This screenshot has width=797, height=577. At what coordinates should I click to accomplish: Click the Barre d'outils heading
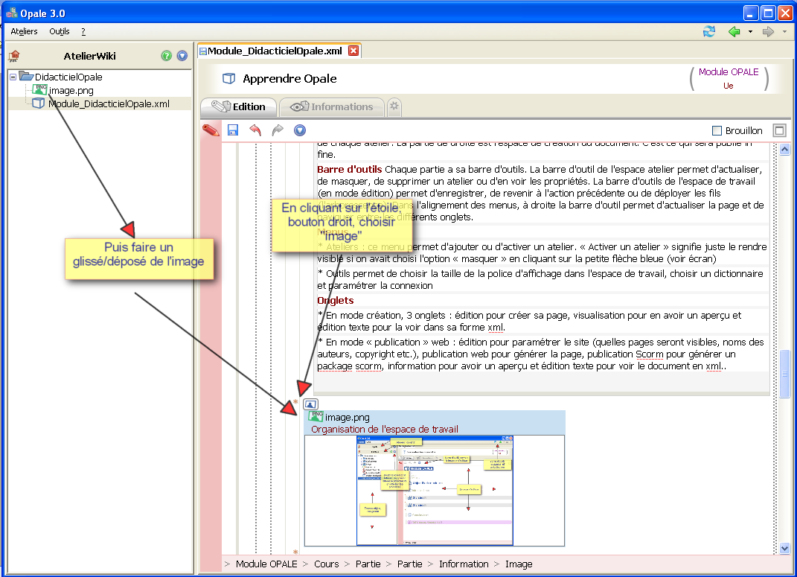pos(350,169)
